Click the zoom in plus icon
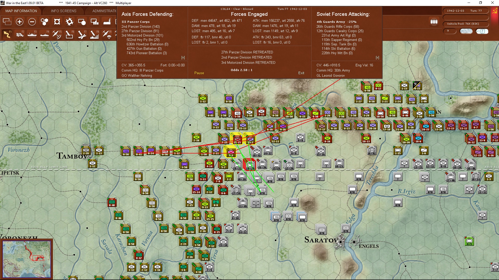This screenshot has height=280, width=499. pos(19,22)
